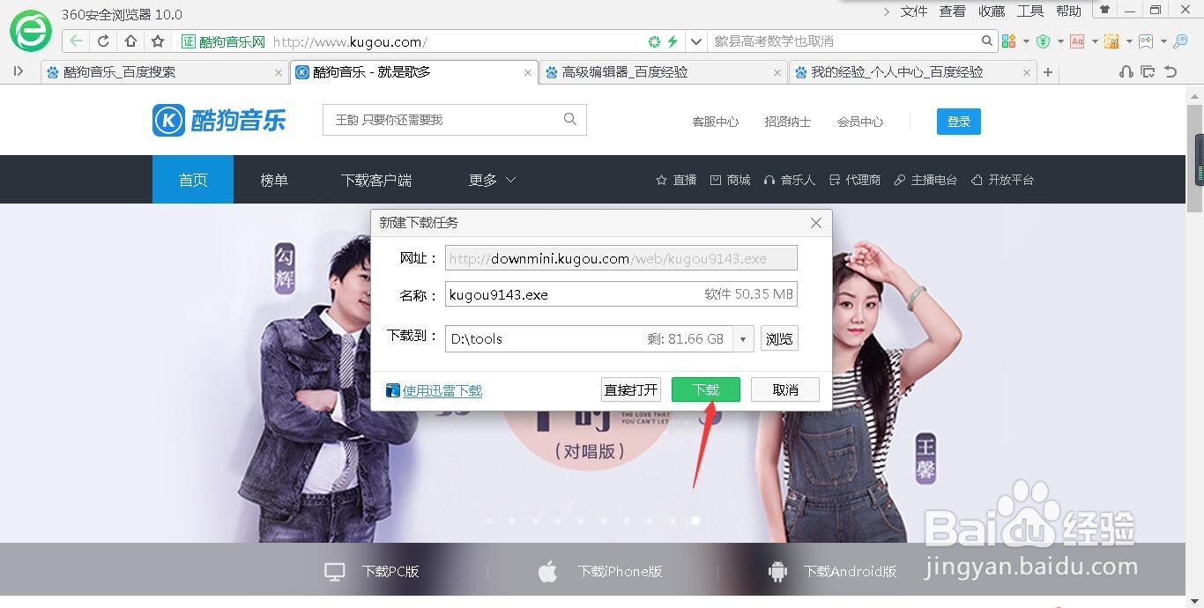Screen dimensions: 1204x608
Task: Toggle the sidebar panel arrow icon
Action: 18,71
